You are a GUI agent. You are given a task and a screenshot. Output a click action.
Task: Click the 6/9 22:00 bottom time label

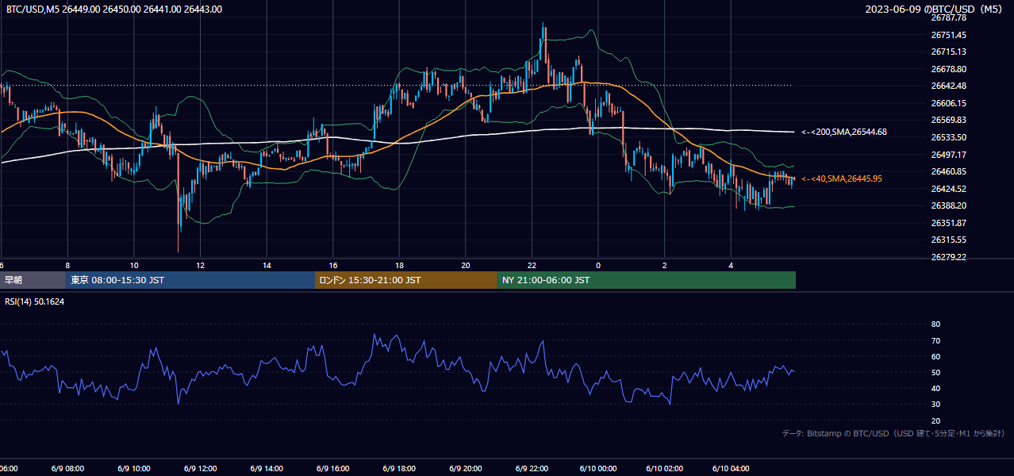[x=532, y=469]
